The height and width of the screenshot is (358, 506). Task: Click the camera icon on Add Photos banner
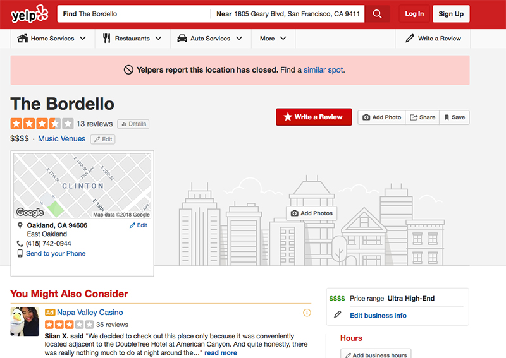click(x=294, y=213)
